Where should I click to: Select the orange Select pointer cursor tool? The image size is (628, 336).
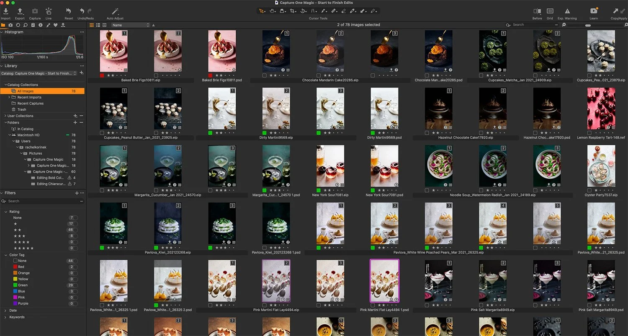263,11
